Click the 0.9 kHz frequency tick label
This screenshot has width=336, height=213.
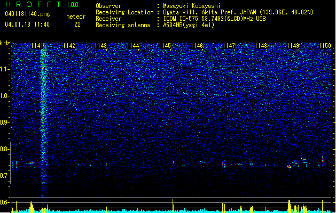(x=4, y=122)
